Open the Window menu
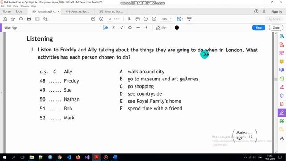Viewport: 286px width, 161px height. 25,6
